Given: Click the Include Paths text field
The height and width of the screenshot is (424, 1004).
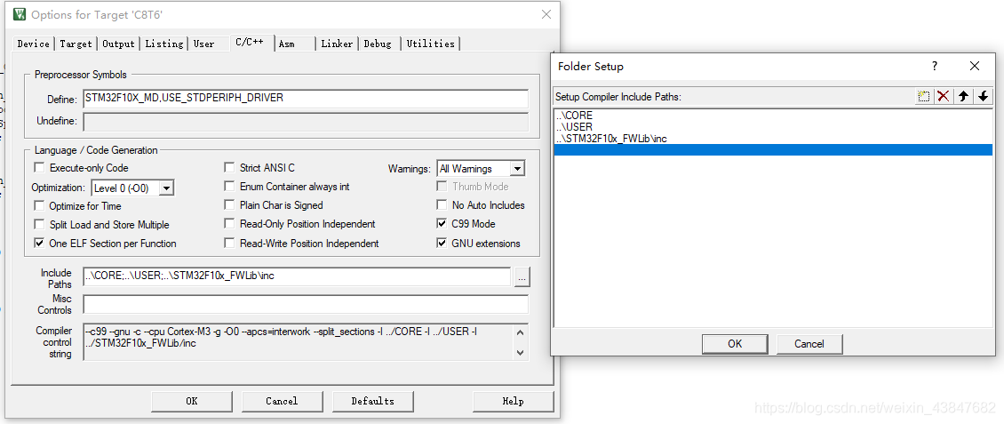Looking at the screenshot, I should [297, 276].
